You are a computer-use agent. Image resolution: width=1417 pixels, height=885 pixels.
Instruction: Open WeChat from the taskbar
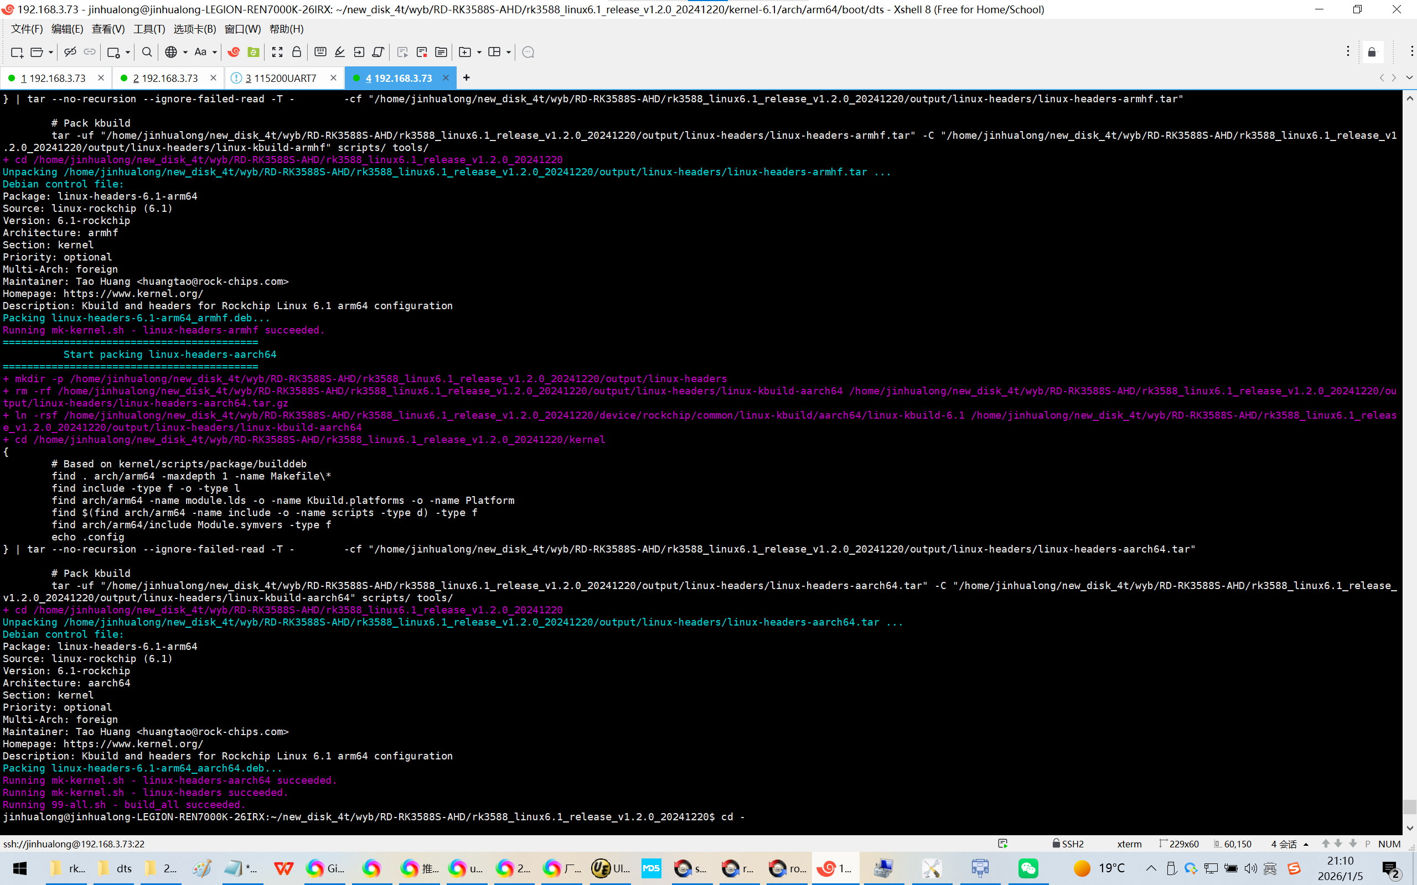coord(1028,868)
